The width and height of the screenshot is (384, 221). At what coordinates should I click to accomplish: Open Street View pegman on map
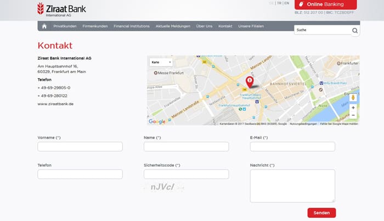point(353,98)
